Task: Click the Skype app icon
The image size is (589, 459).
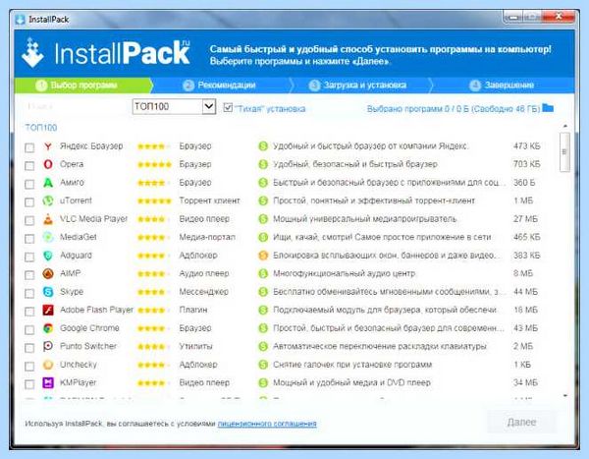Action: 48,292
